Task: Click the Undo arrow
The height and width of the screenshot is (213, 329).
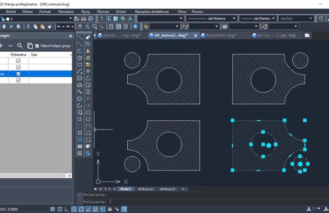Action: click(x=59, y=27)
